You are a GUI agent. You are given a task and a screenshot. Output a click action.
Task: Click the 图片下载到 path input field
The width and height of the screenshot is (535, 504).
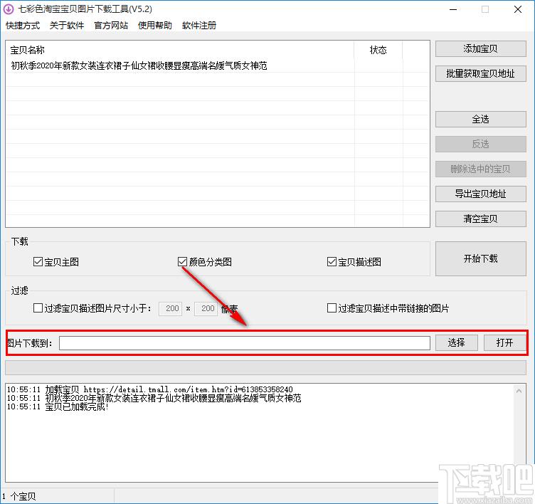point(244,343)
